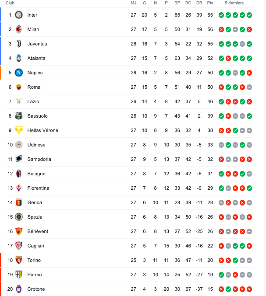Click the Juventus logo icon
Image resolution: width=266 pixels, height=296 pixels.
tap(19, 44)
